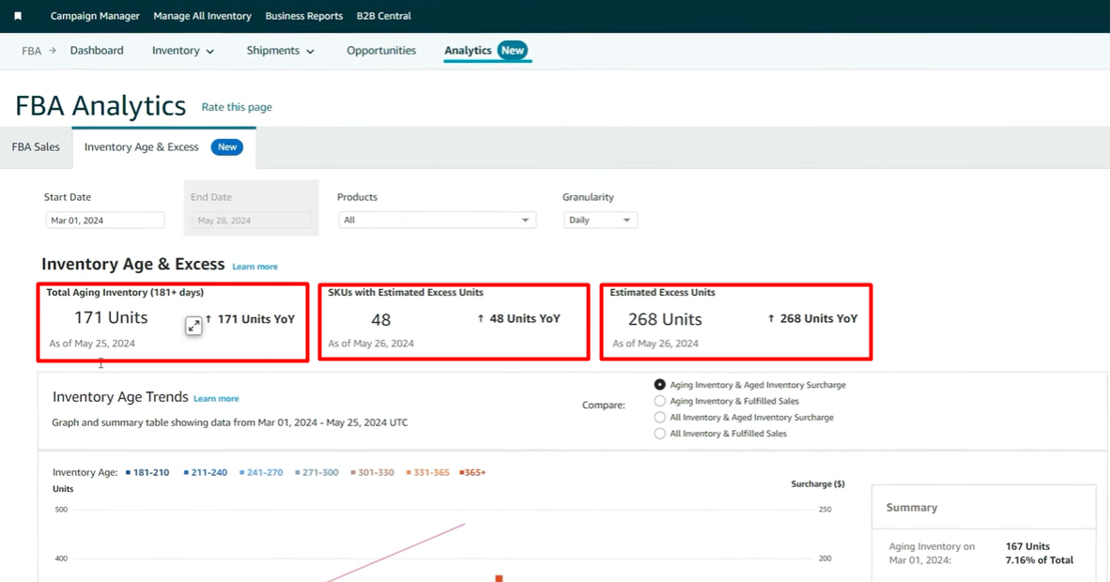
Task: Click Learn more beside Inventory Age Trends
Action: pos(216,399)
